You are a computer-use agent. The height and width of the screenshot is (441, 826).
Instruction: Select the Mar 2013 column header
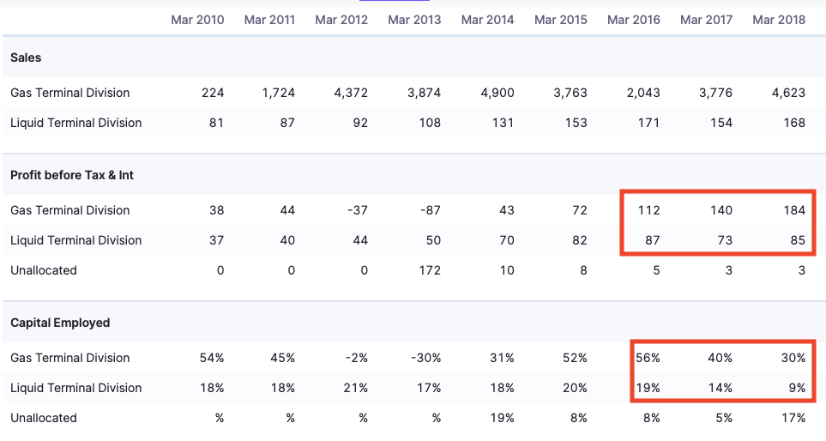(414, 20)
